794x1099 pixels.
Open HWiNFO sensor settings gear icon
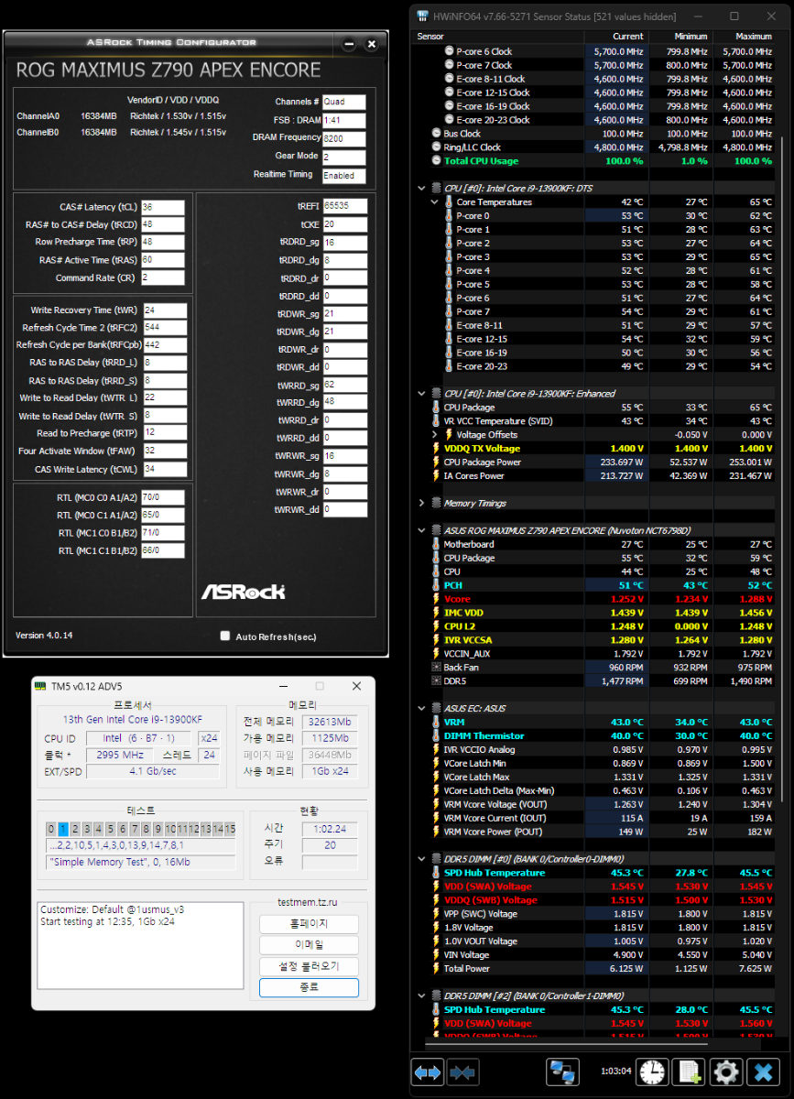click(x=726, y=1072)
